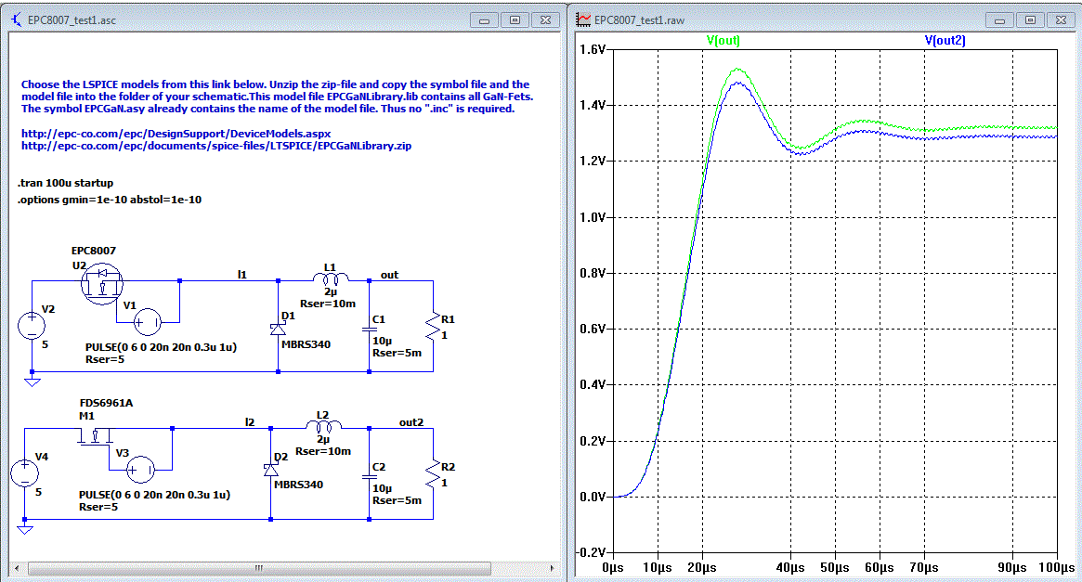The height and width of the screenshot is (582, 1082).
Task: Click V1 PULSE(0 6 0 20n 20n 0.3u 1u) text
Action: (161, 347)
